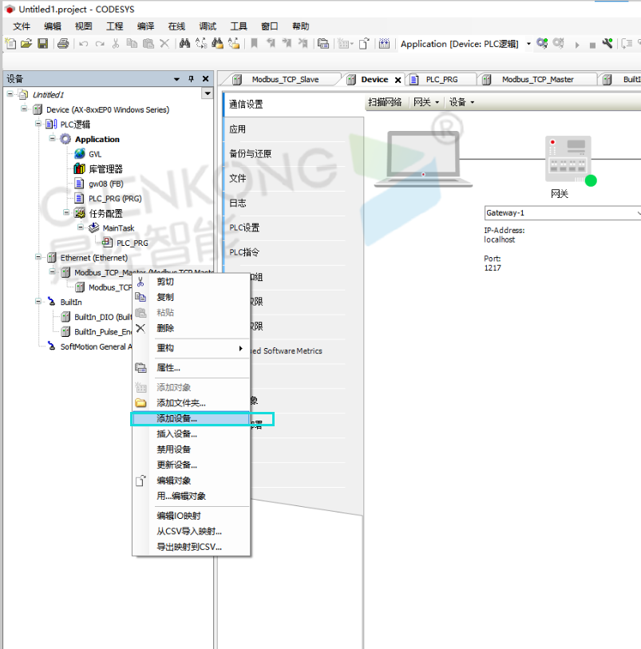Open the 调试 menu in menu bar
Image resolution: width=641 pixels, height=649 pixels.
pos(207,26)
